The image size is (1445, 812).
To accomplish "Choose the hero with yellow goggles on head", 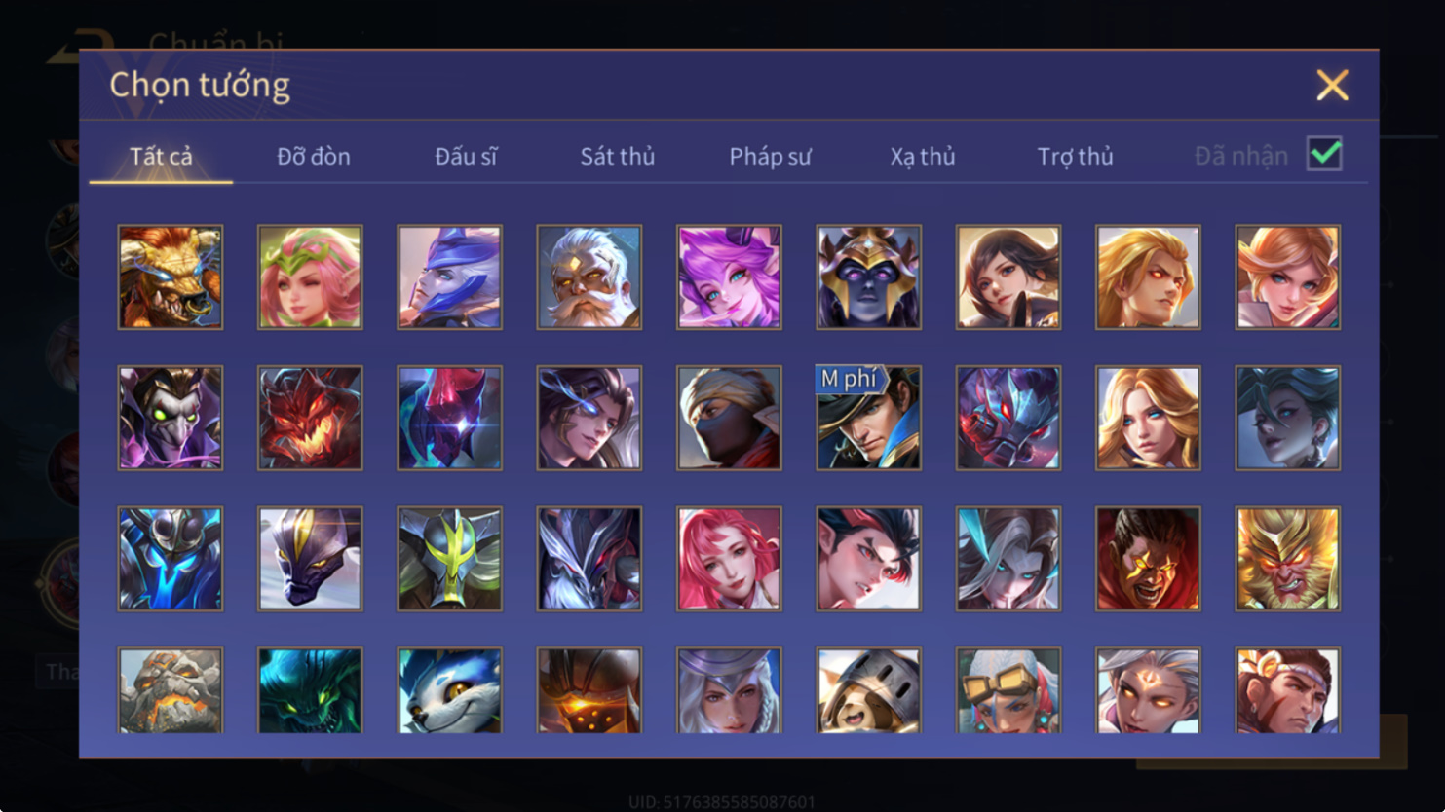I will click(x=1008, y=690).
